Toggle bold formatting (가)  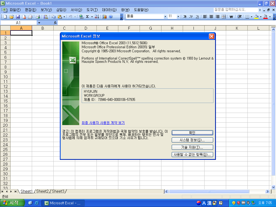[185, 17]
